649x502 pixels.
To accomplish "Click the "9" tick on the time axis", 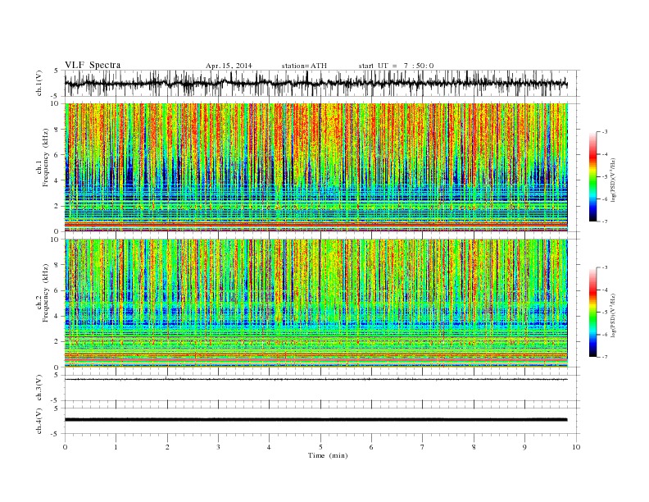I will 524,447.
